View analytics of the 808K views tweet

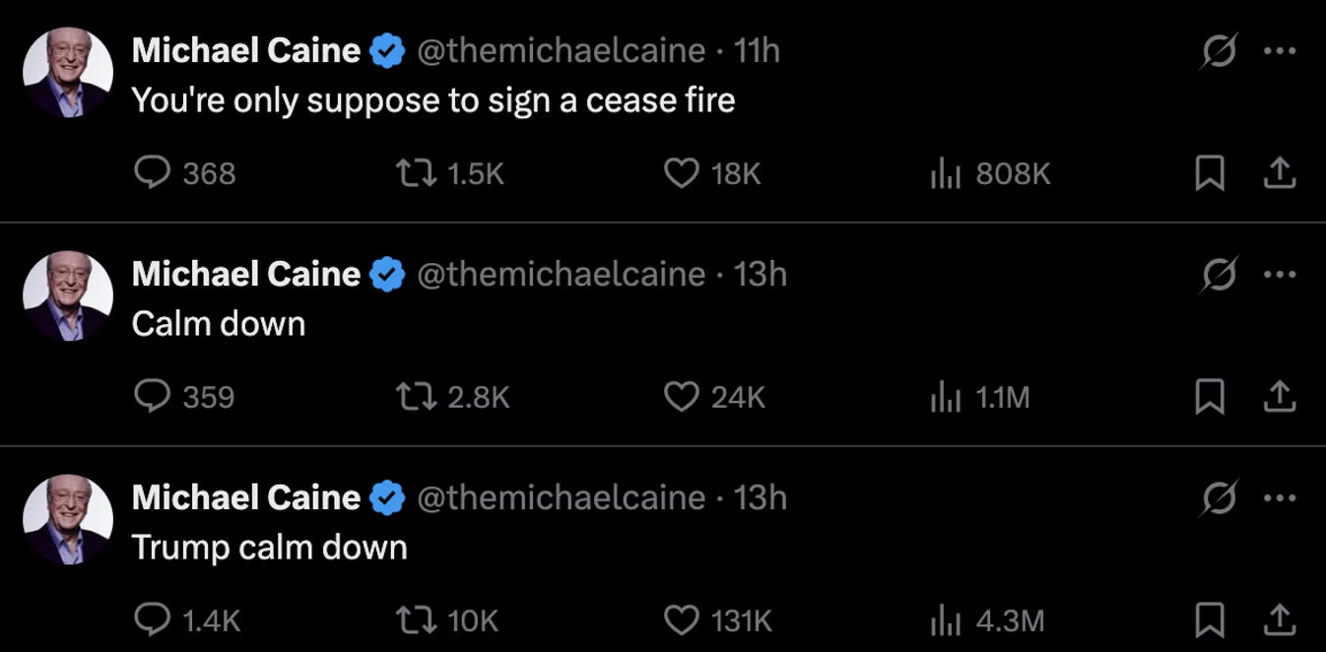[946, 173]
